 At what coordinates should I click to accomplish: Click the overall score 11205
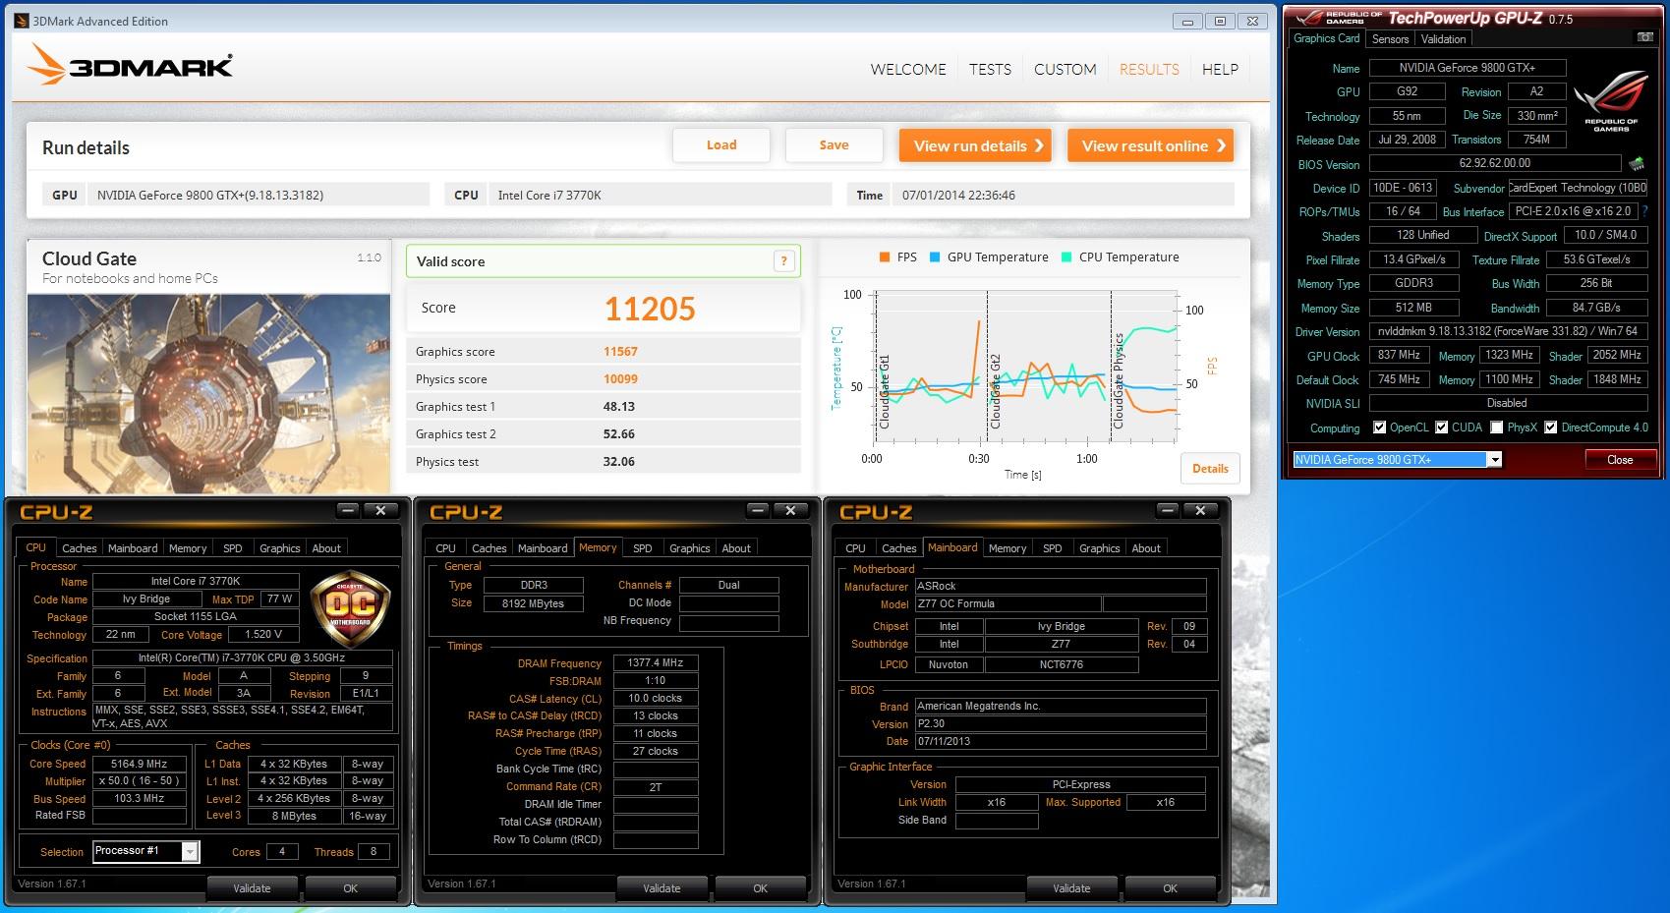point(650,309)
